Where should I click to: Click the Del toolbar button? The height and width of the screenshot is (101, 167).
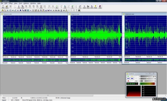click(41, 7)
